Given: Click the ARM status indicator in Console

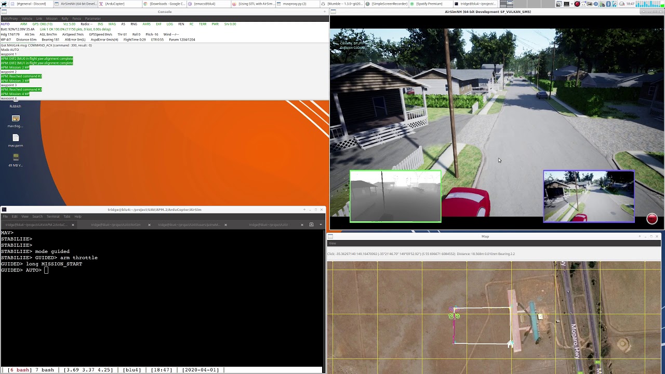Looking at the screenshot, I should pos(23,24).
